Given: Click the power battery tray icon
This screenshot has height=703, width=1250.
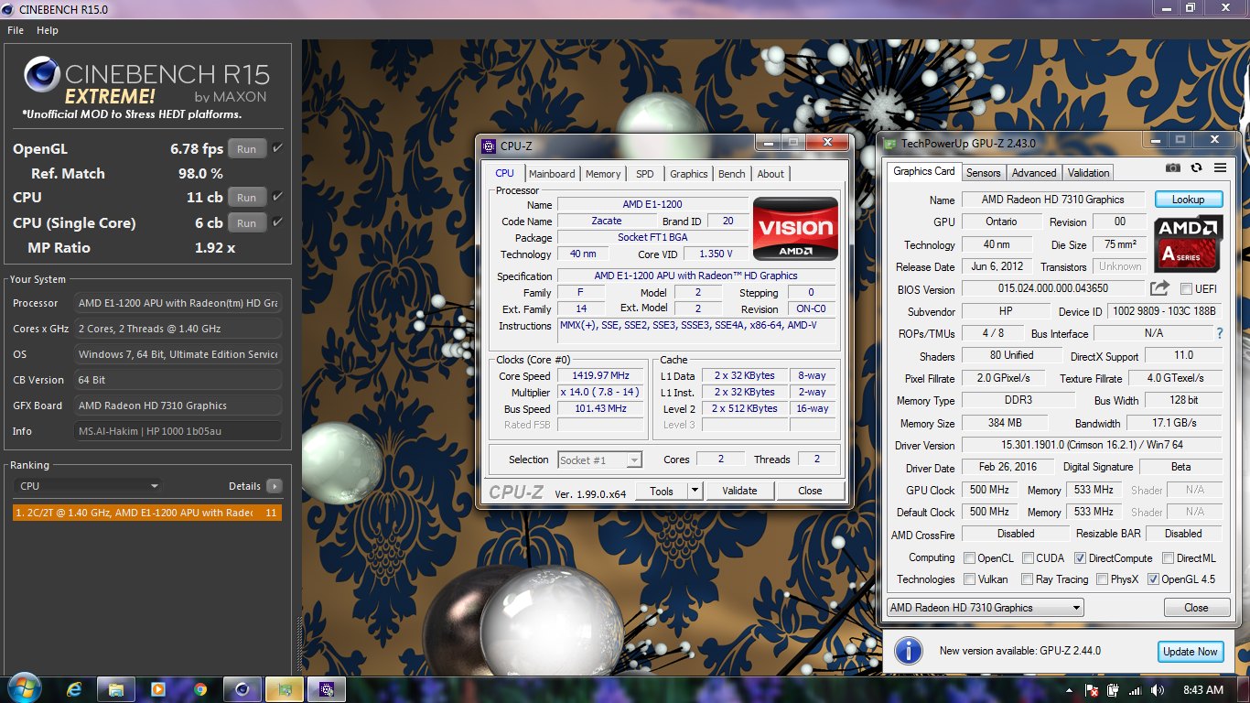Looking at the screenshot, I should tap(1114, 689).
